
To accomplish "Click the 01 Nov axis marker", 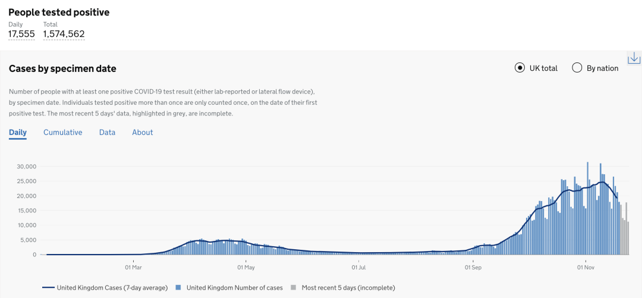I will pos(586,267).
